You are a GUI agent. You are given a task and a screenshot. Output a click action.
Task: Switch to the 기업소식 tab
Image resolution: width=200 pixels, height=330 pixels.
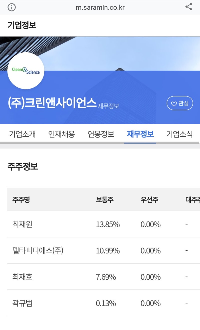(x=179, y=134)
